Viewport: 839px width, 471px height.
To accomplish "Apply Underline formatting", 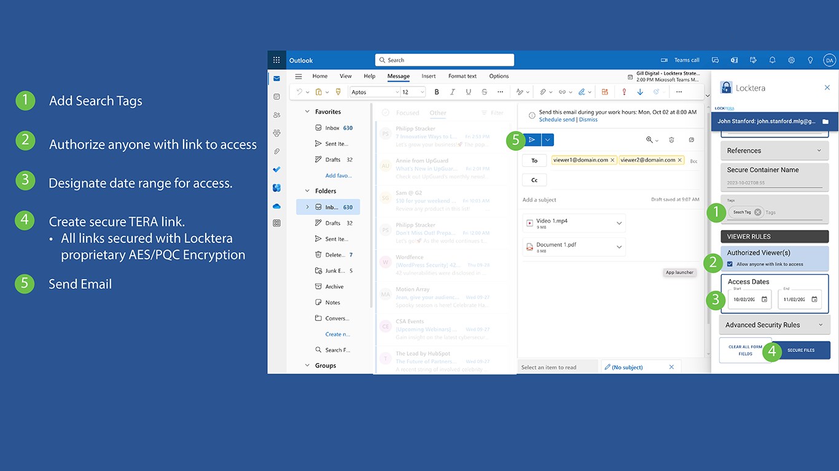I will pyautogui.click(x=469, y=92).
